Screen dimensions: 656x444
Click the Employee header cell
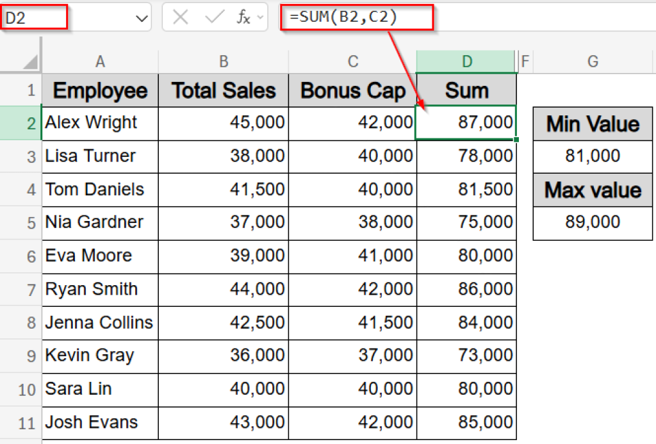click(99, 90)
